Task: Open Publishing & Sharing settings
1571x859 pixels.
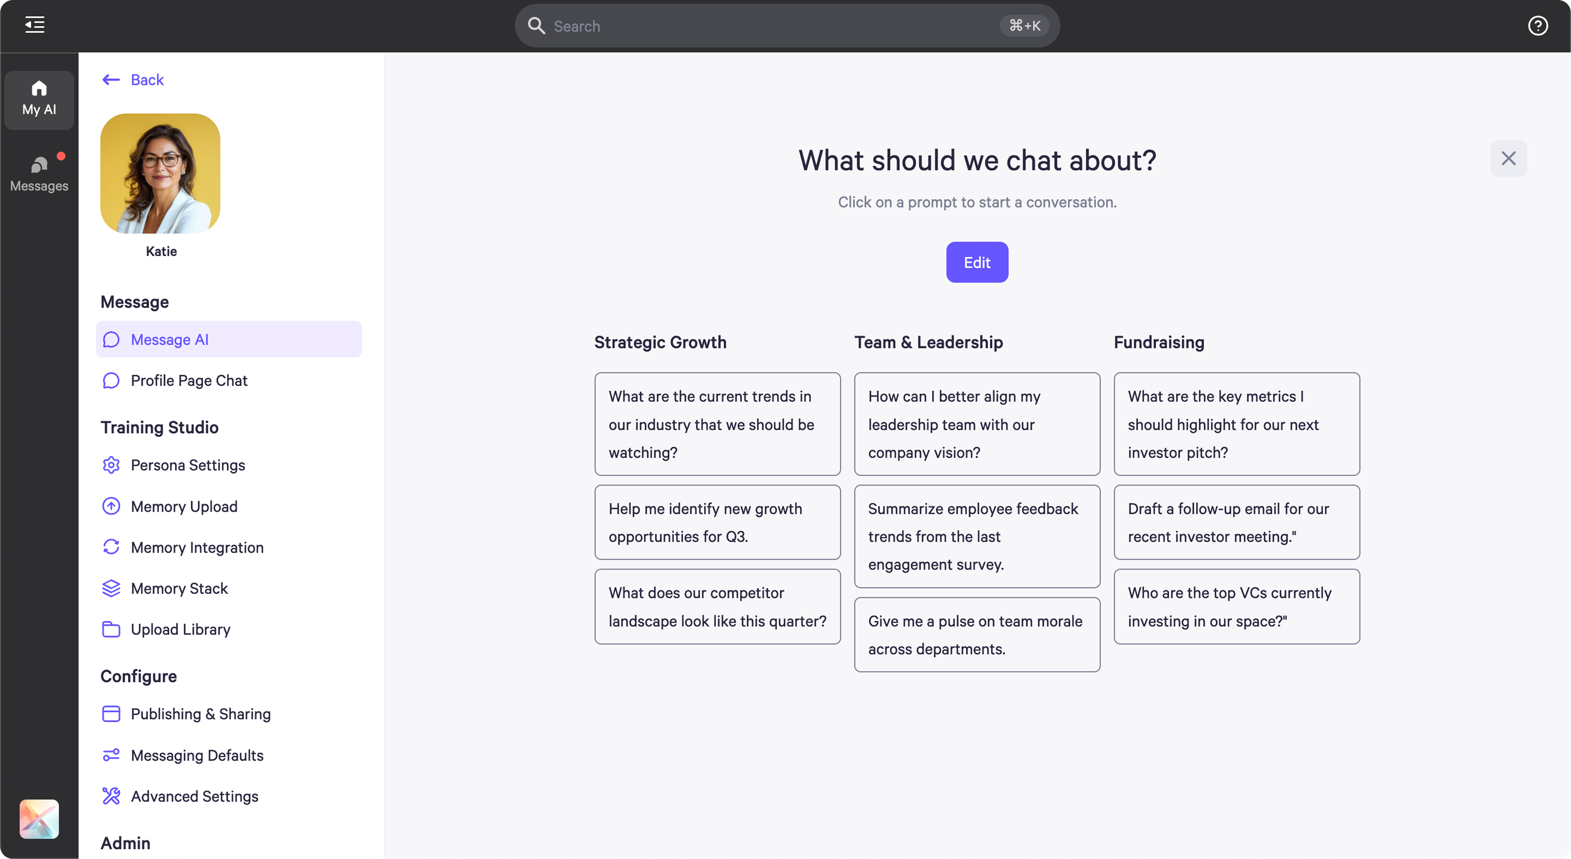Action: click(x=201, y=713)
